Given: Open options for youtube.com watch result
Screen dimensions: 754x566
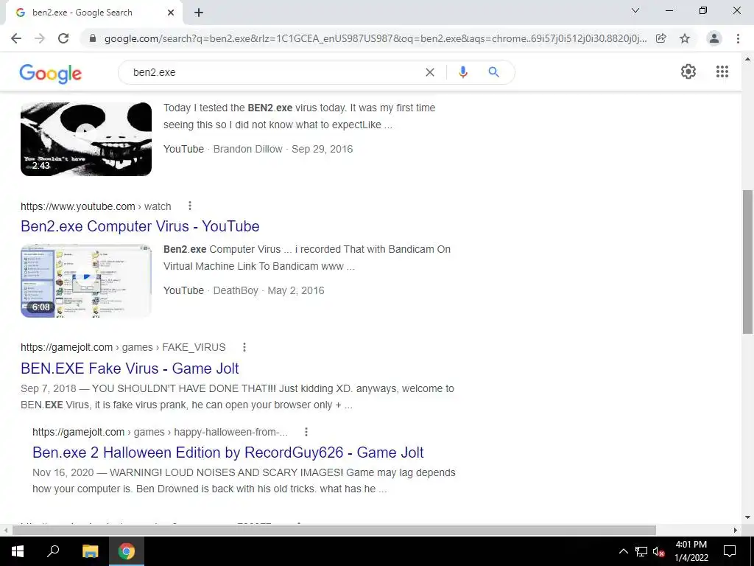Looking at the screenshot, I should click(x=190, y=206).
